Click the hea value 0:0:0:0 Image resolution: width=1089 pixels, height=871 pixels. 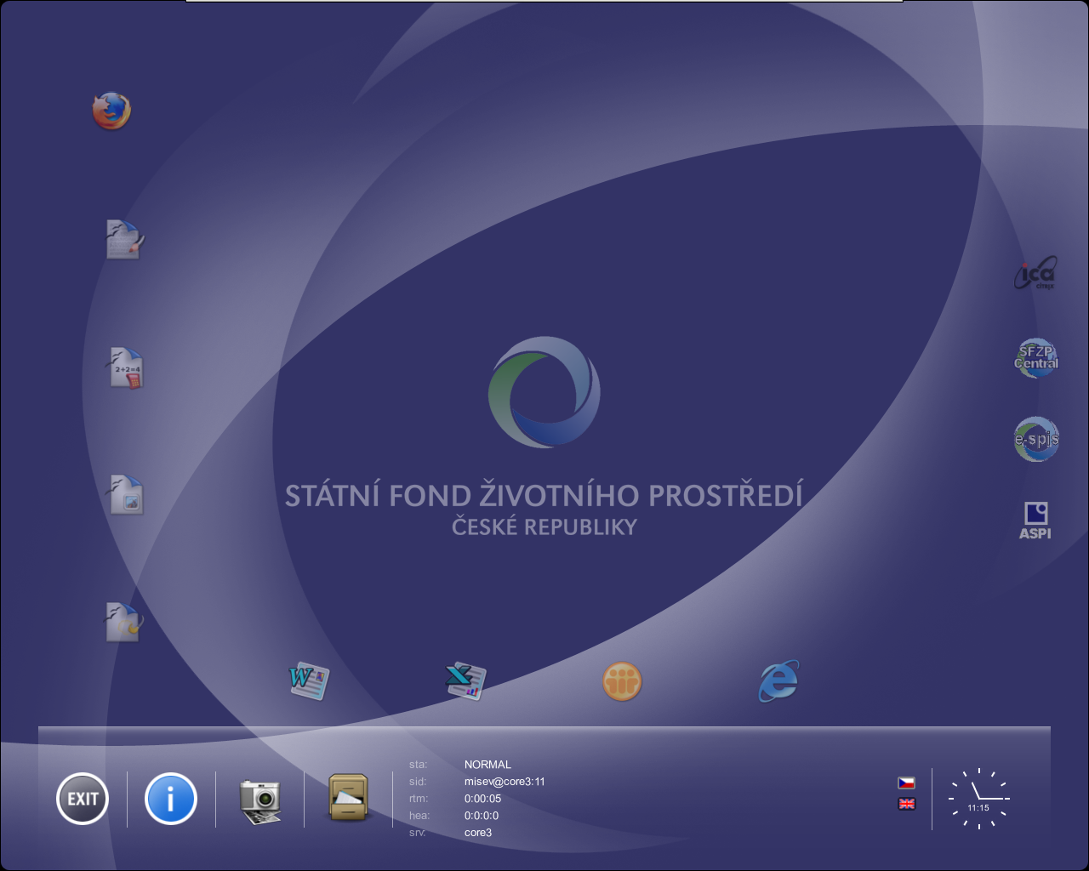[482, 816]
